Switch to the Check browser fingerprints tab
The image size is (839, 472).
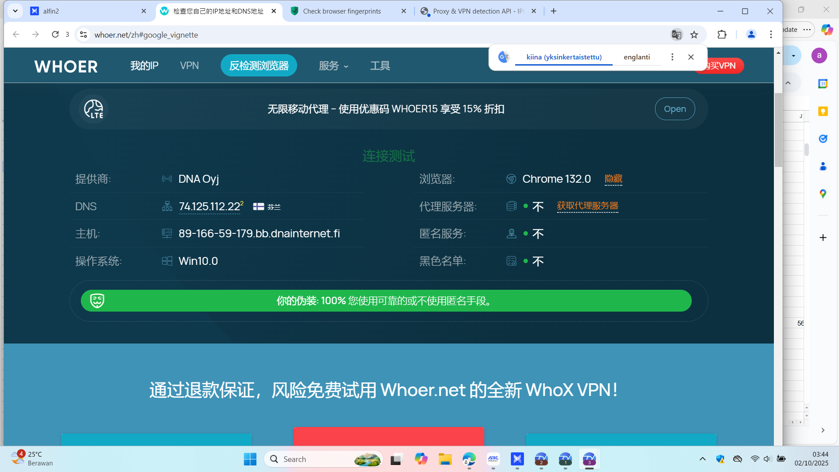click(342, 11)
